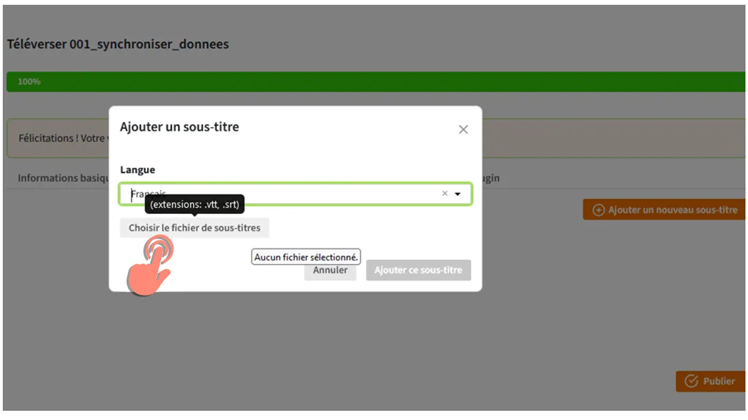
Task: Open the Informations basiques tab
Action: tap(64, 178)
